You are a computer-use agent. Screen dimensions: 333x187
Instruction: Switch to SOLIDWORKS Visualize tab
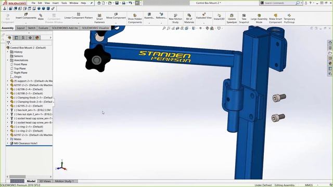pos(95,28)
